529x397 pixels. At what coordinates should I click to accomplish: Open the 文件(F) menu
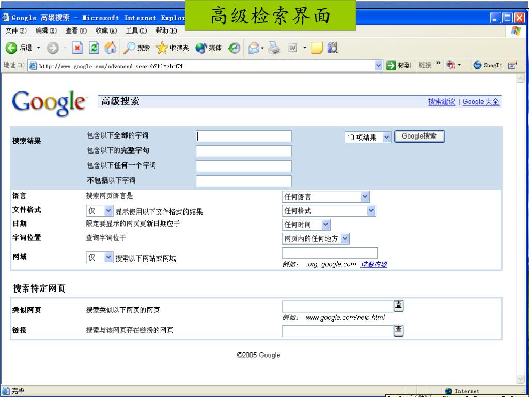tap(16, 30)
